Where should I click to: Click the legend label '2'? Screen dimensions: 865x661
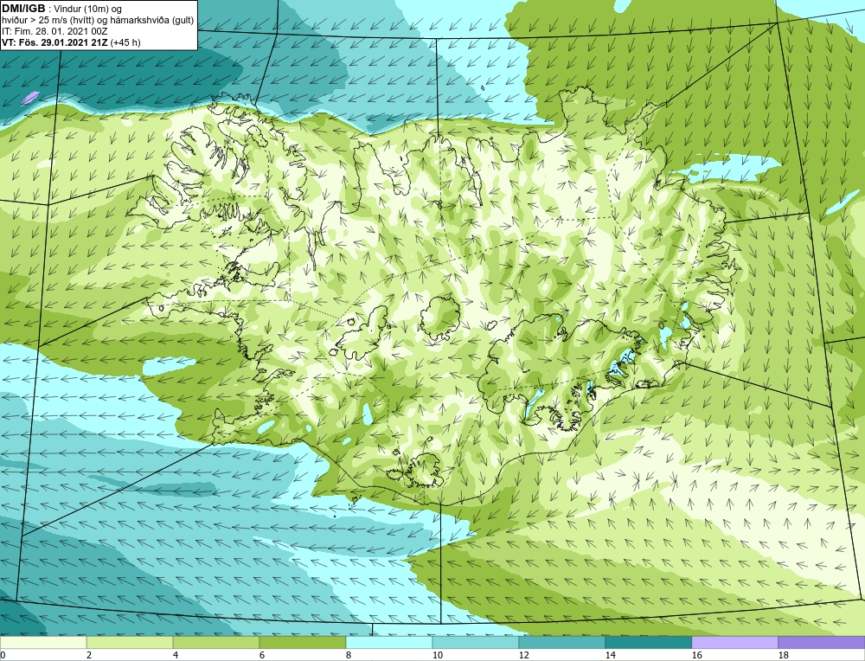(89, 655)
